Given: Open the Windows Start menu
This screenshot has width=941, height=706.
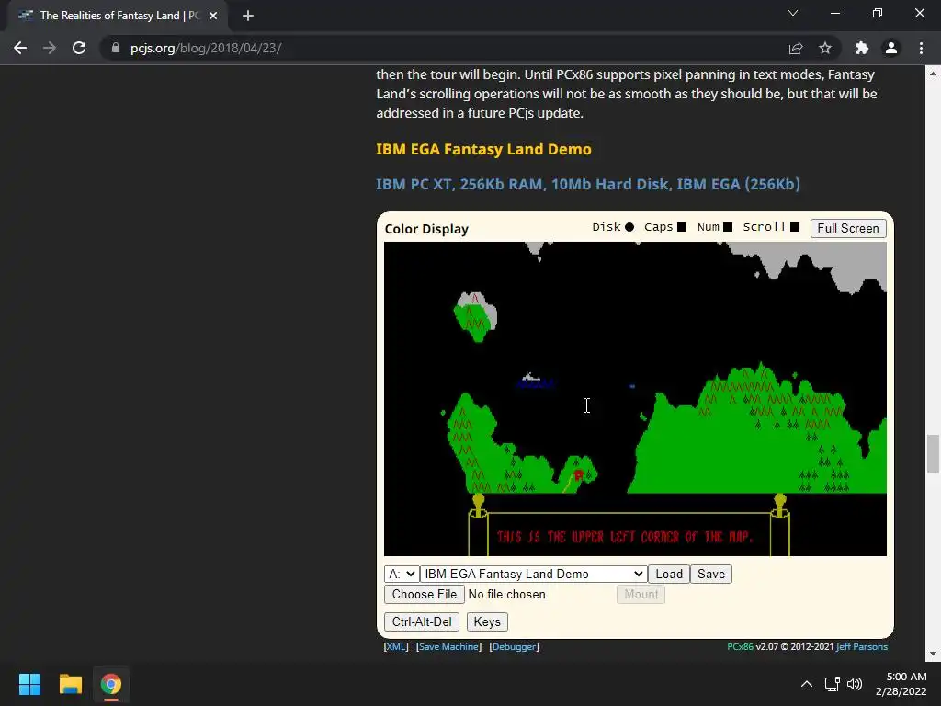Looking at the screenshot, I should (29, 684).
